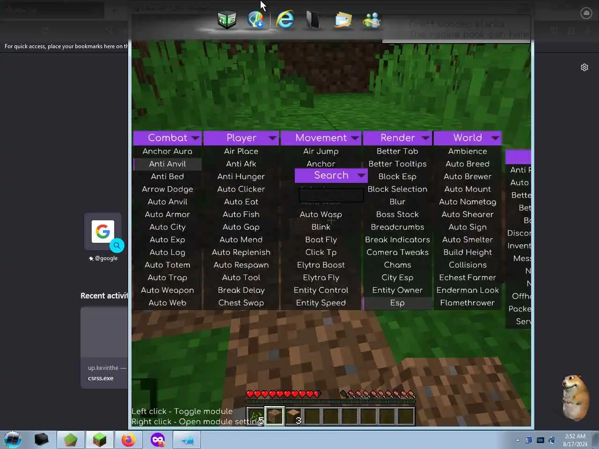Screen dimensions: 599x449
Task: Open the mail photos icon in the dock
Action: pos(343,20)
